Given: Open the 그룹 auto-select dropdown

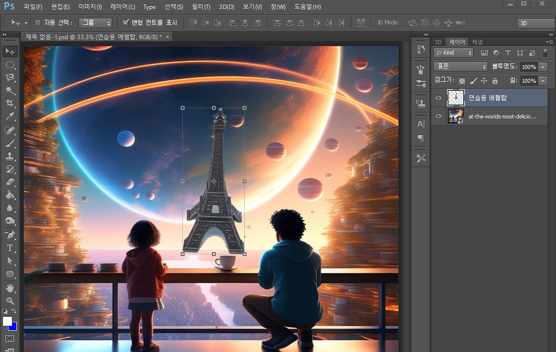Looking at the screenshot, I should pos(95,23).
